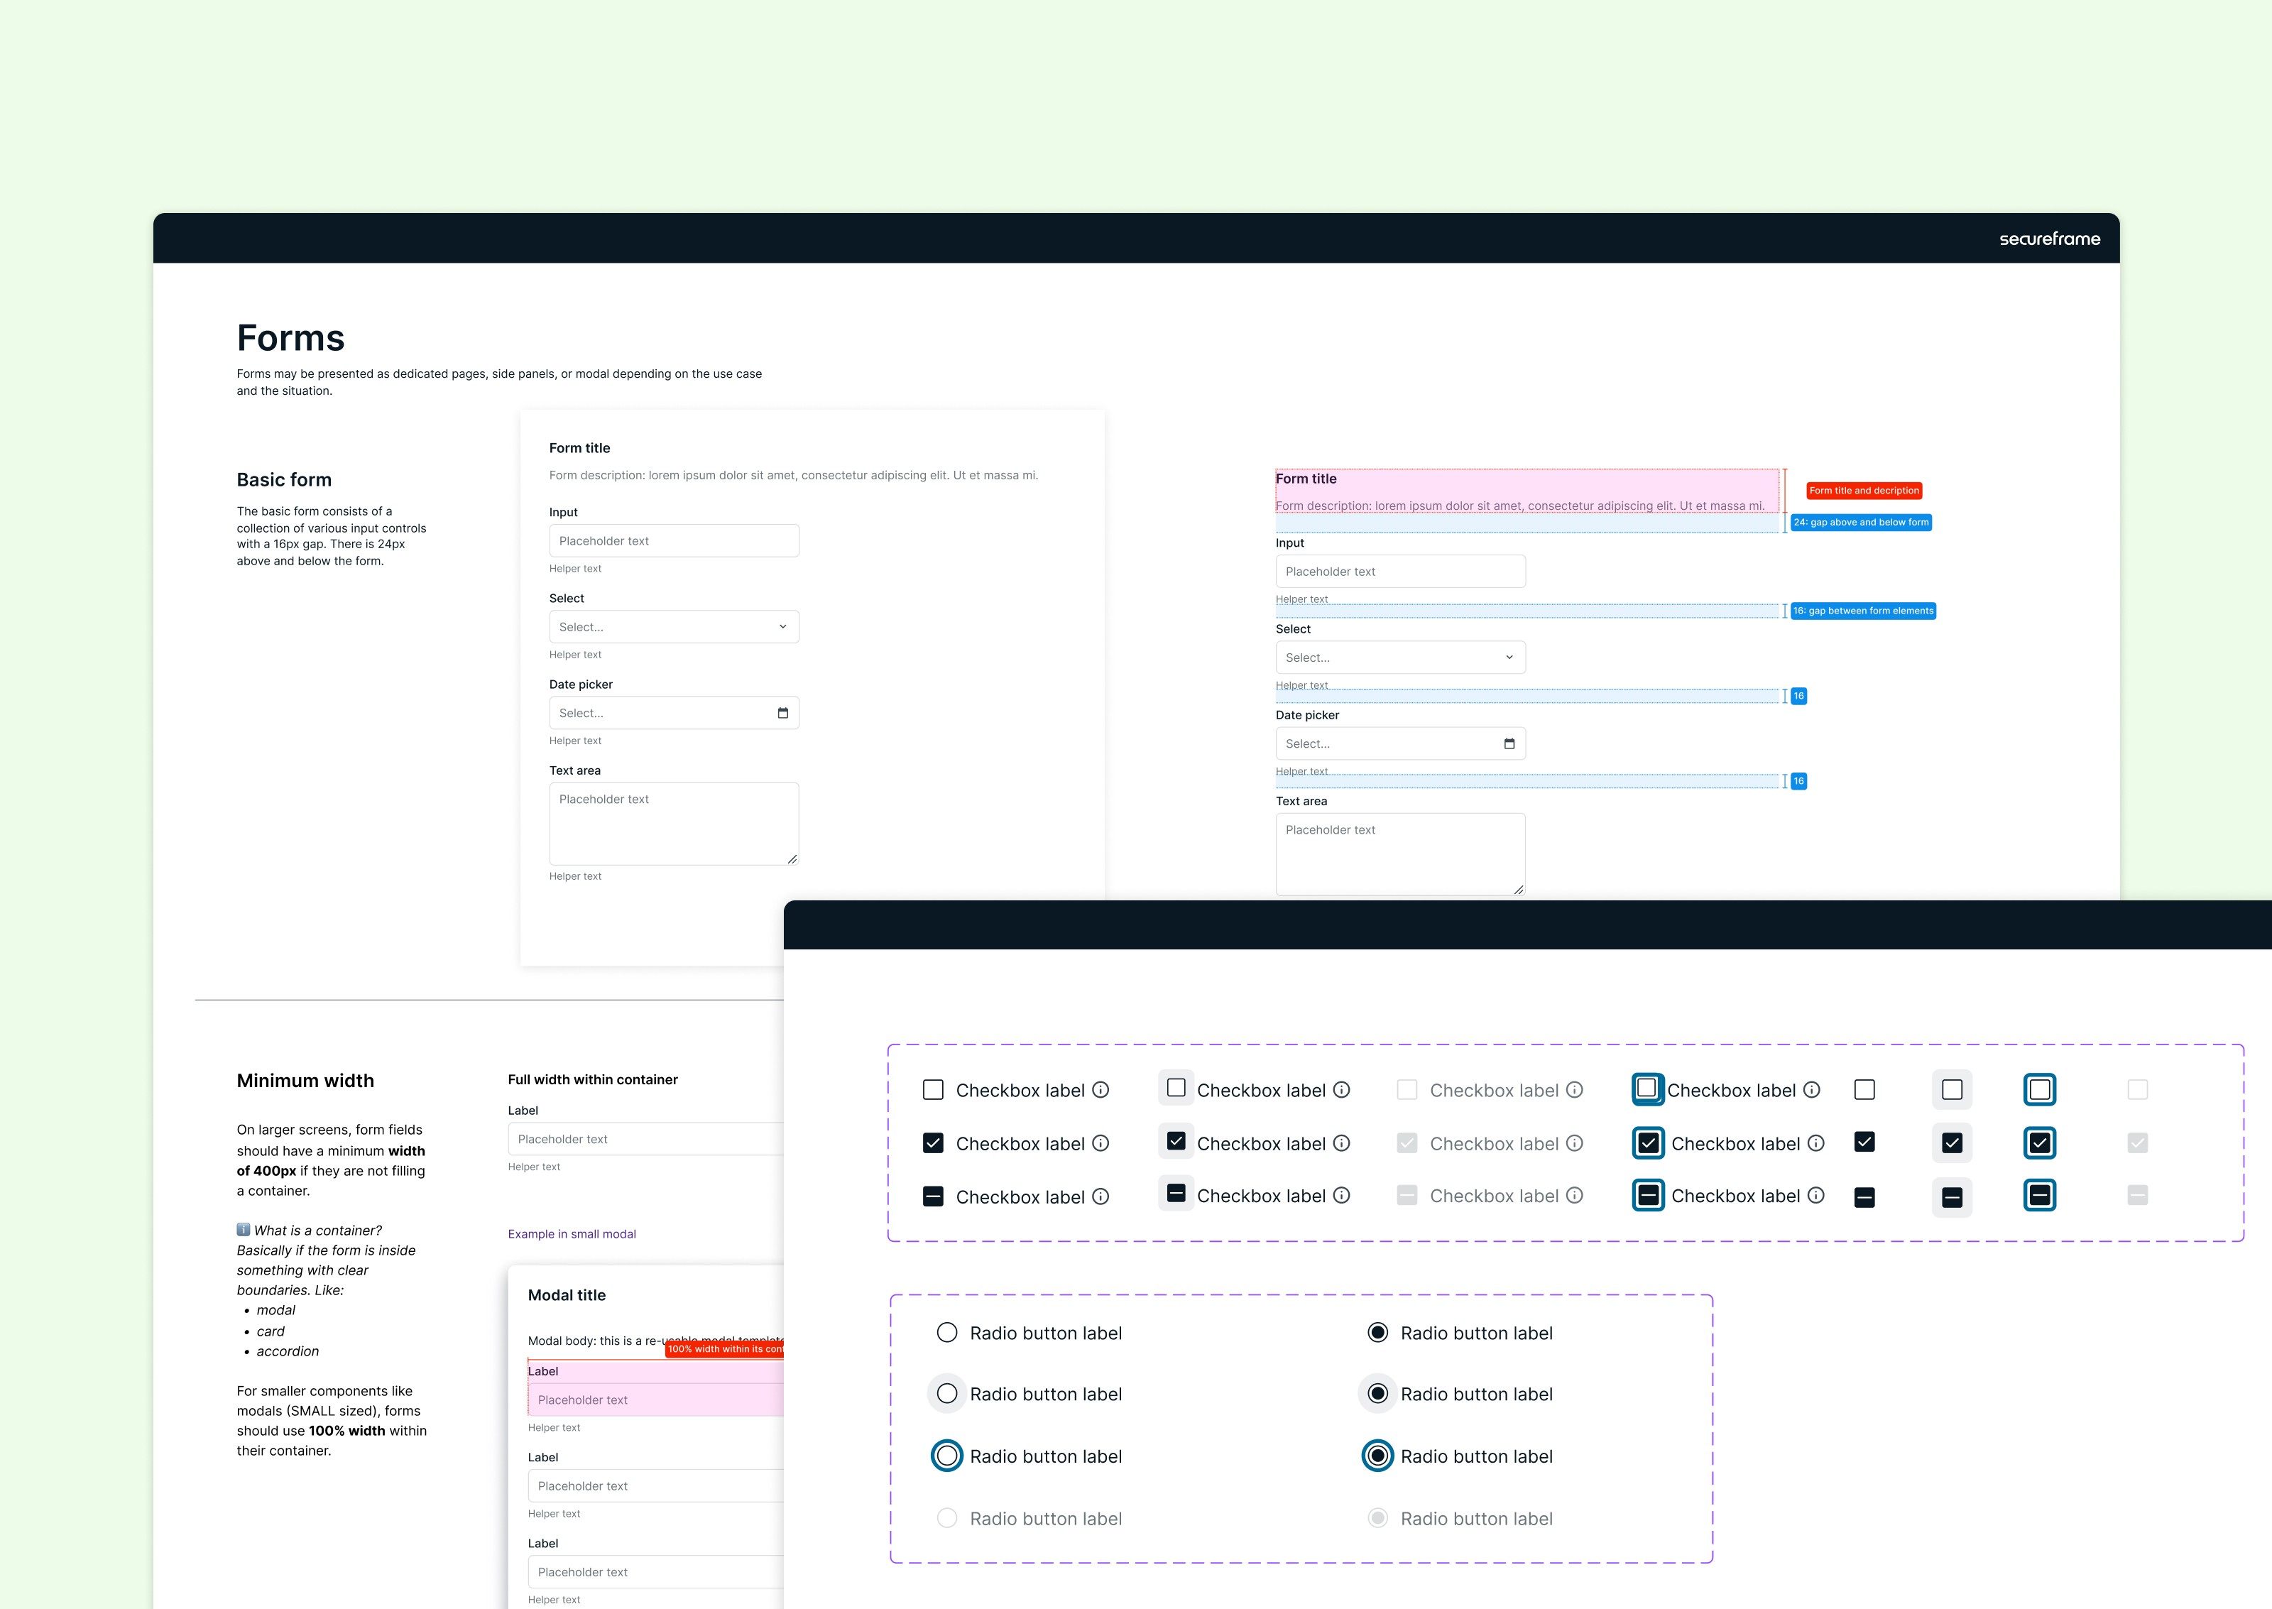Image resolution: width=2272 pixels, height=1609 pixels.
Task: Open the Date picker field in Basic form
Action: [x=664, y=714]
